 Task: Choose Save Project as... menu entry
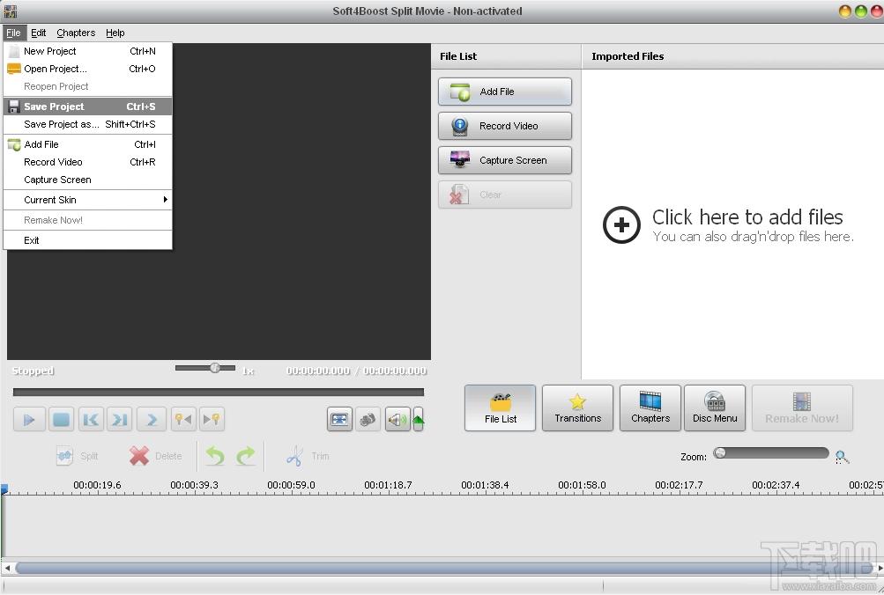[x=88, y=124]
